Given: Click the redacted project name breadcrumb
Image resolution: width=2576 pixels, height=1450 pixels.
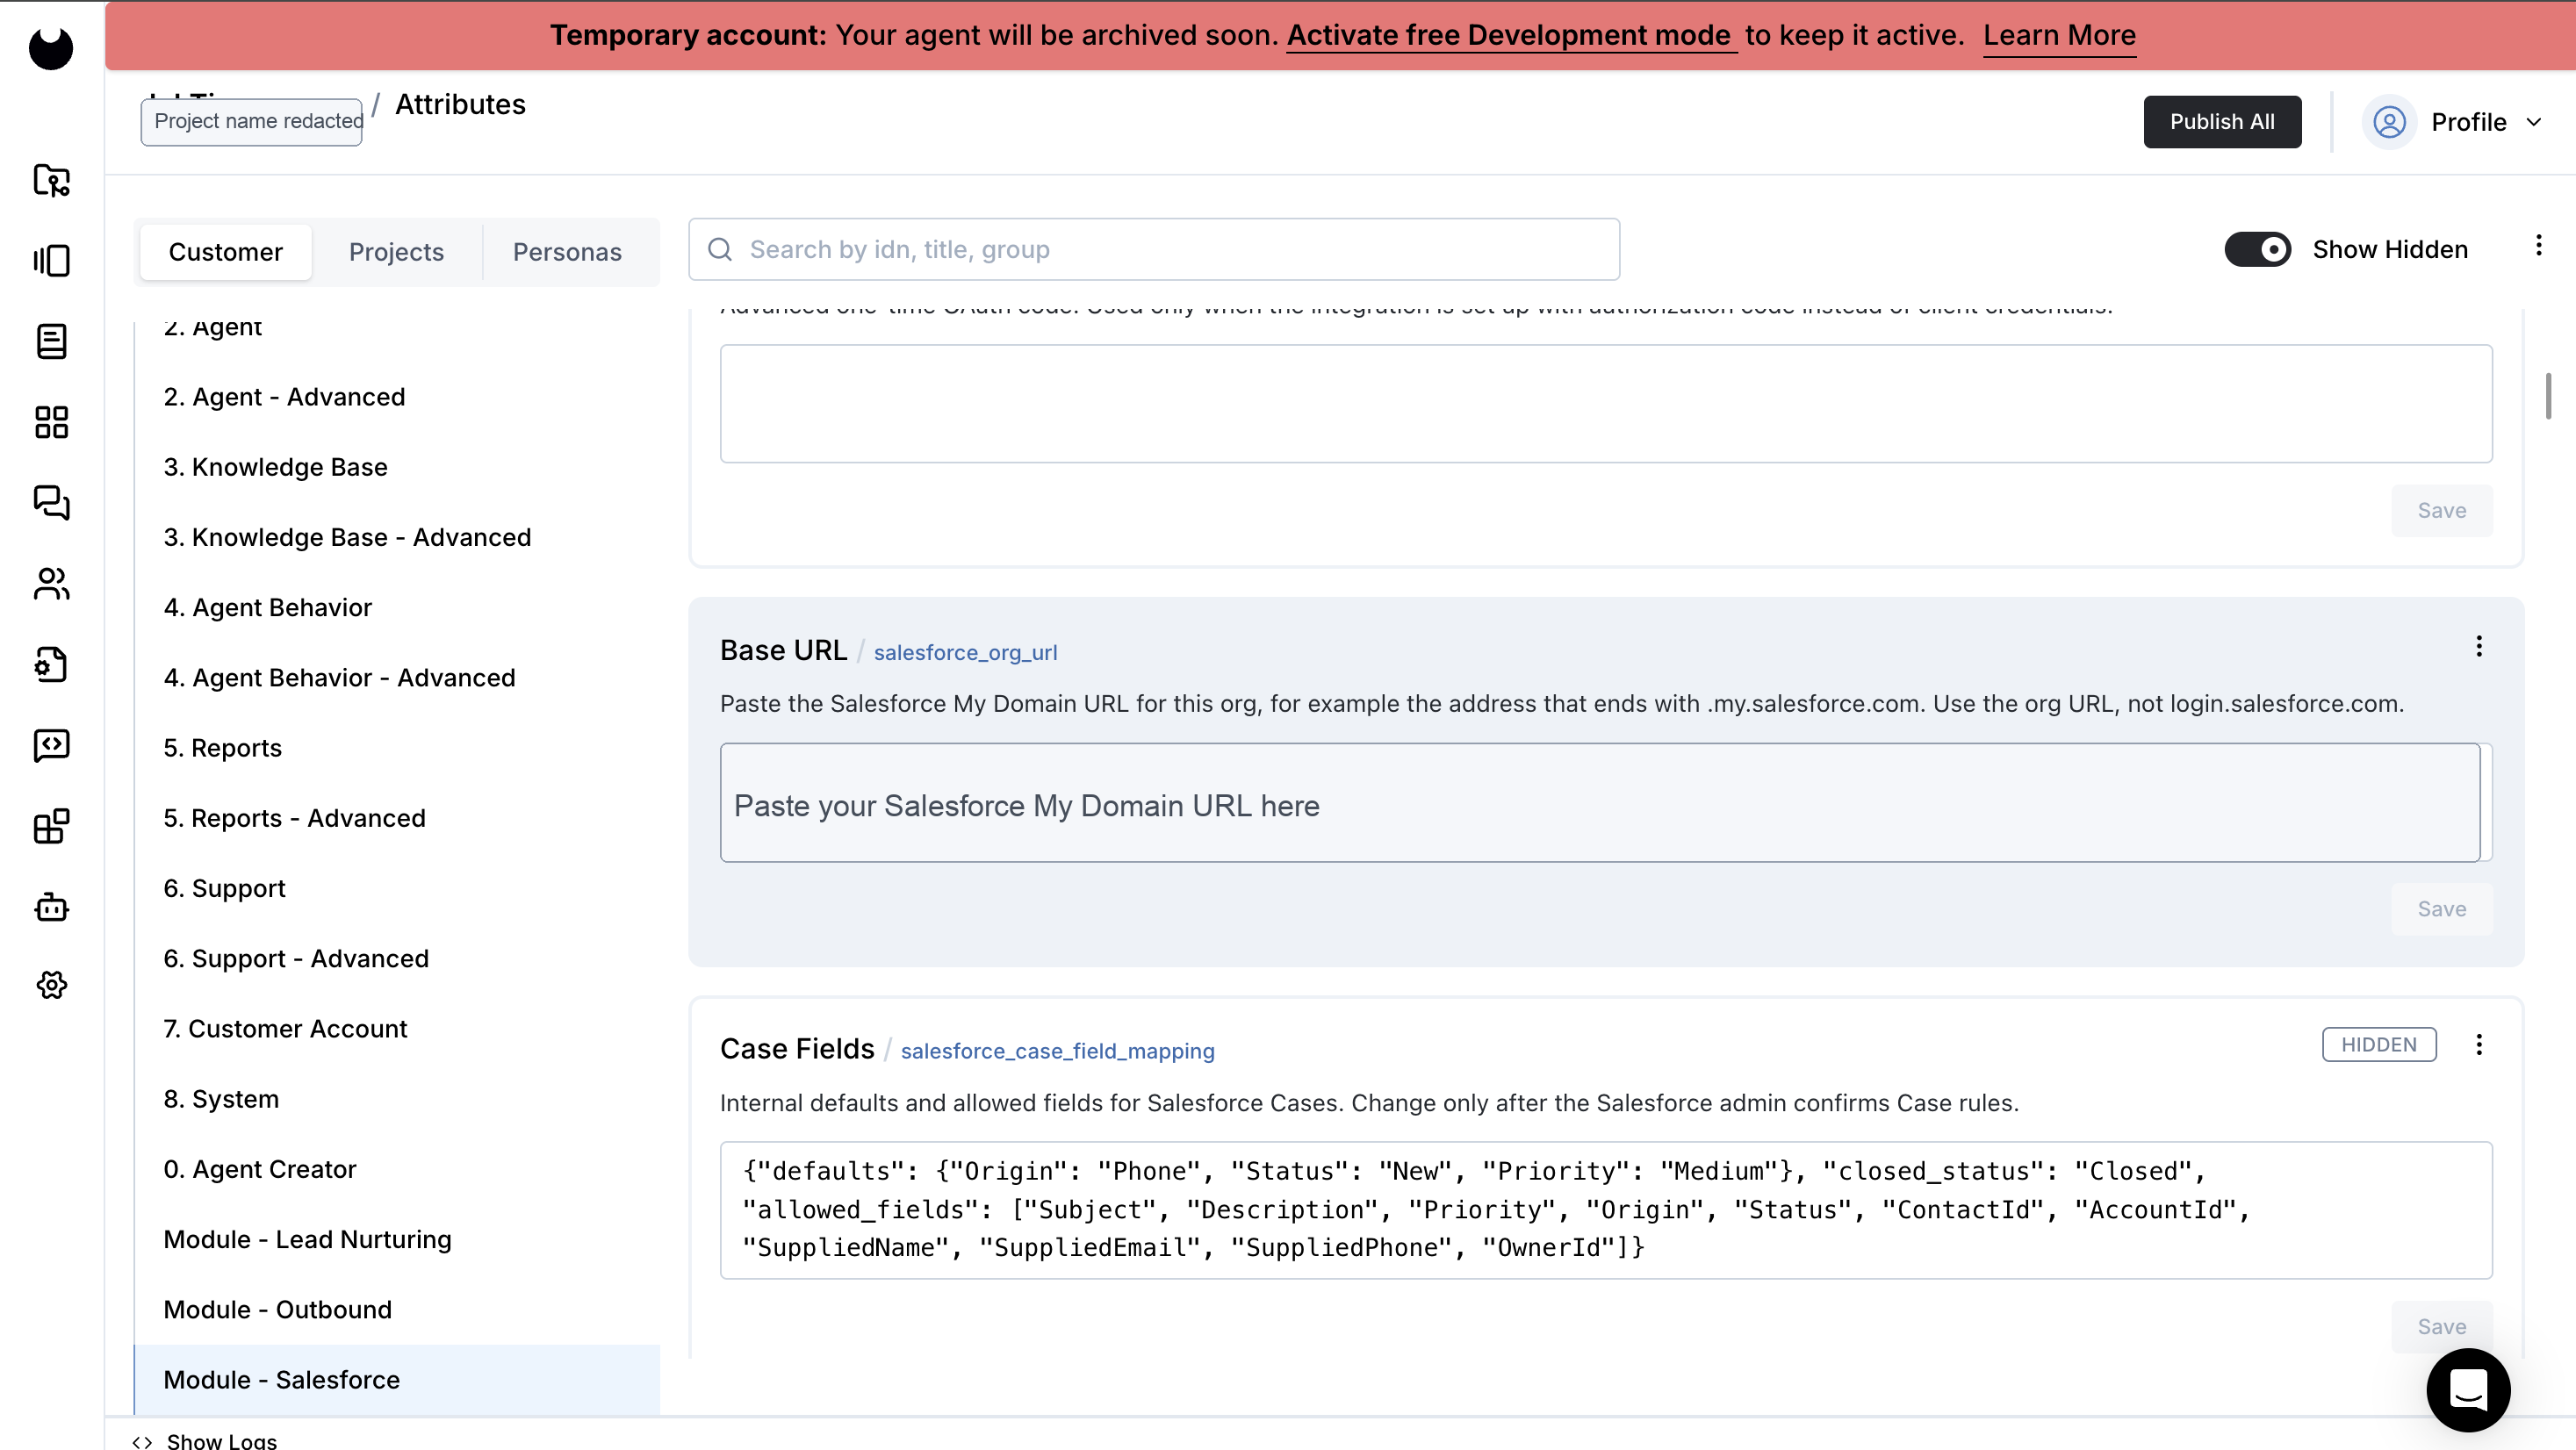Looking at the screenshot, I should 252,121.
